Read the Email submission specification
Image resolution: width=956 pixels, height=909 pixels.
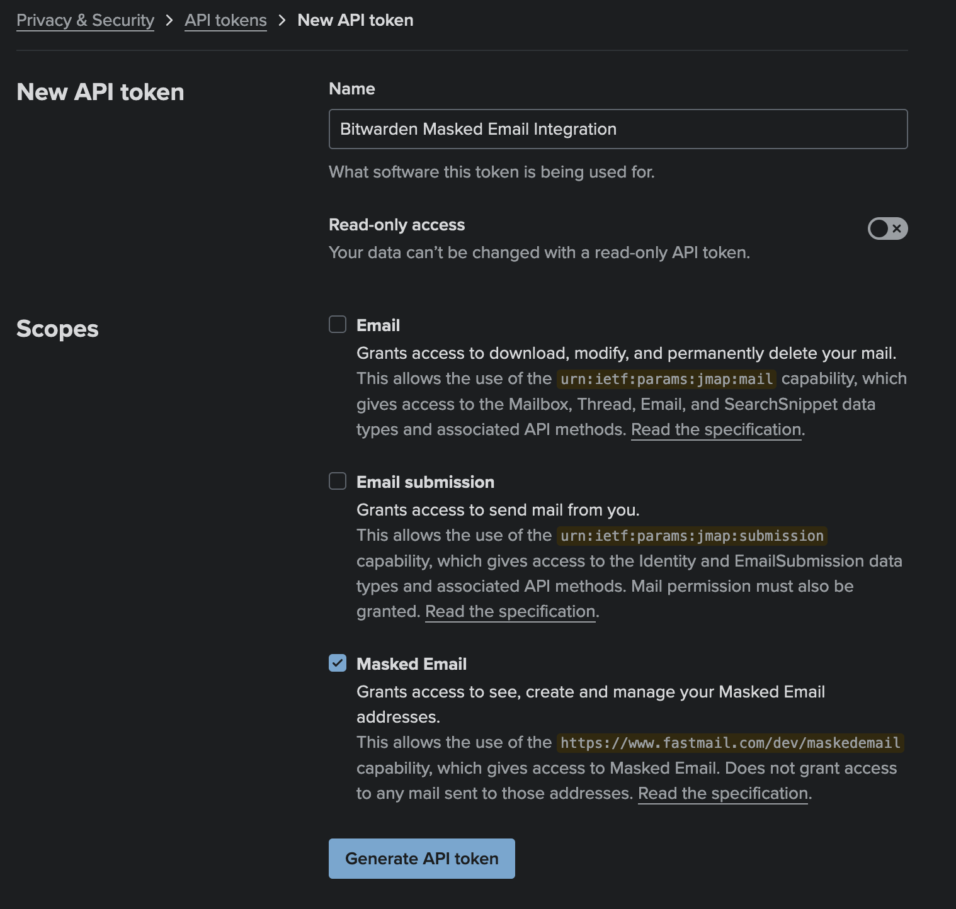point(510,611)
